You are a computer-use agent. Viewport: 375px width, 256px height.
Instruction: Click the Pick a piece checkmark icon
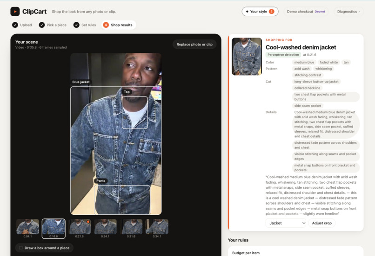42,25
